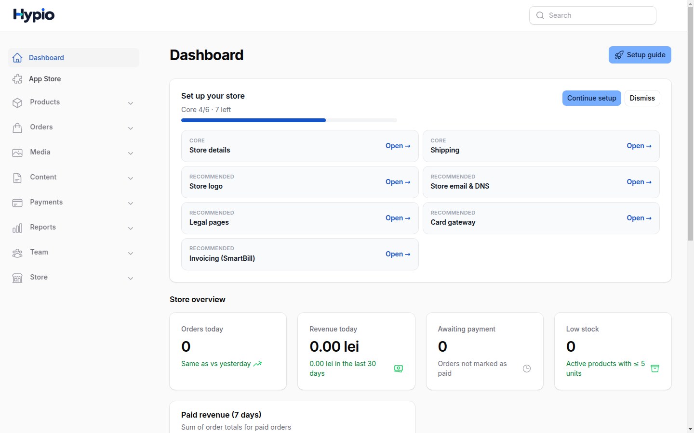Click the trend icon in Orders today
Screen dimensions: 694x433
tap(258, 364)
